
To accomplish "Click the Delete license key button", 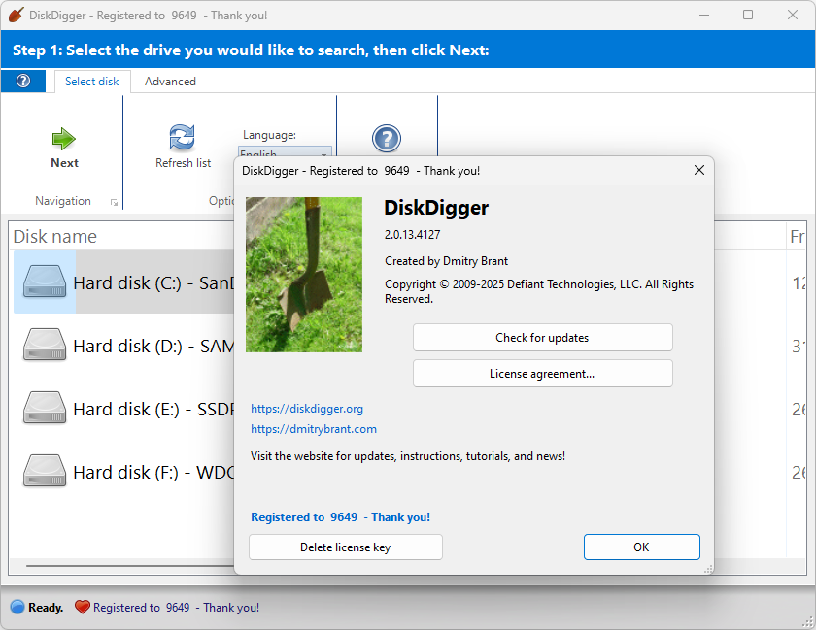I will (x=346, y=547).
